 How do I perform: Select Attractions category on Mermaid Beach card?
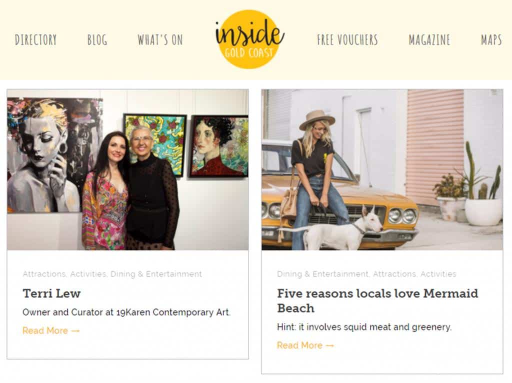[394, 274]
